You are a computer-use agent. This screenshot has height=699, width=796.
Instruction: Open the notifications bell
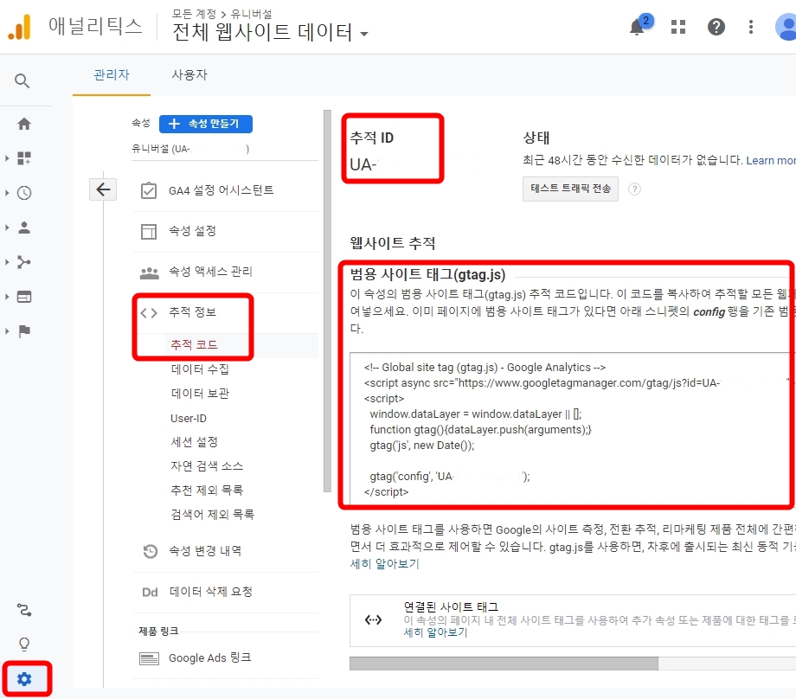pyautogui.click(x=637, y=27)
